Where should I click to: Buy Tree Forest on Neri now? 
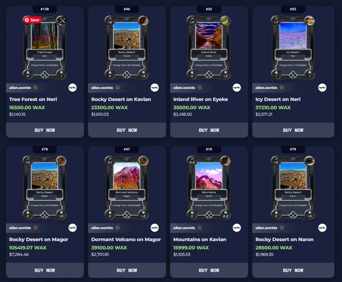pyautogui.click(x=45, y=130)
